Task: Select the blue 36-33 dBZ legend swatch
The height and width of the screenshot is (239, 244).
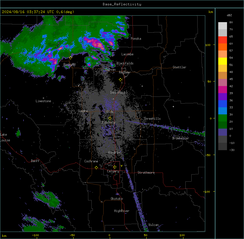Action: tap(222, 104)
